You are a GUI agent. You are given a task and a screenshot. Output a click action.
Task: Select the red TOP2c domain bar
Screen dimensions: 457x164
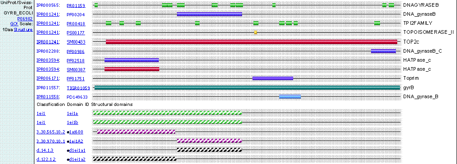coord(252,42)
